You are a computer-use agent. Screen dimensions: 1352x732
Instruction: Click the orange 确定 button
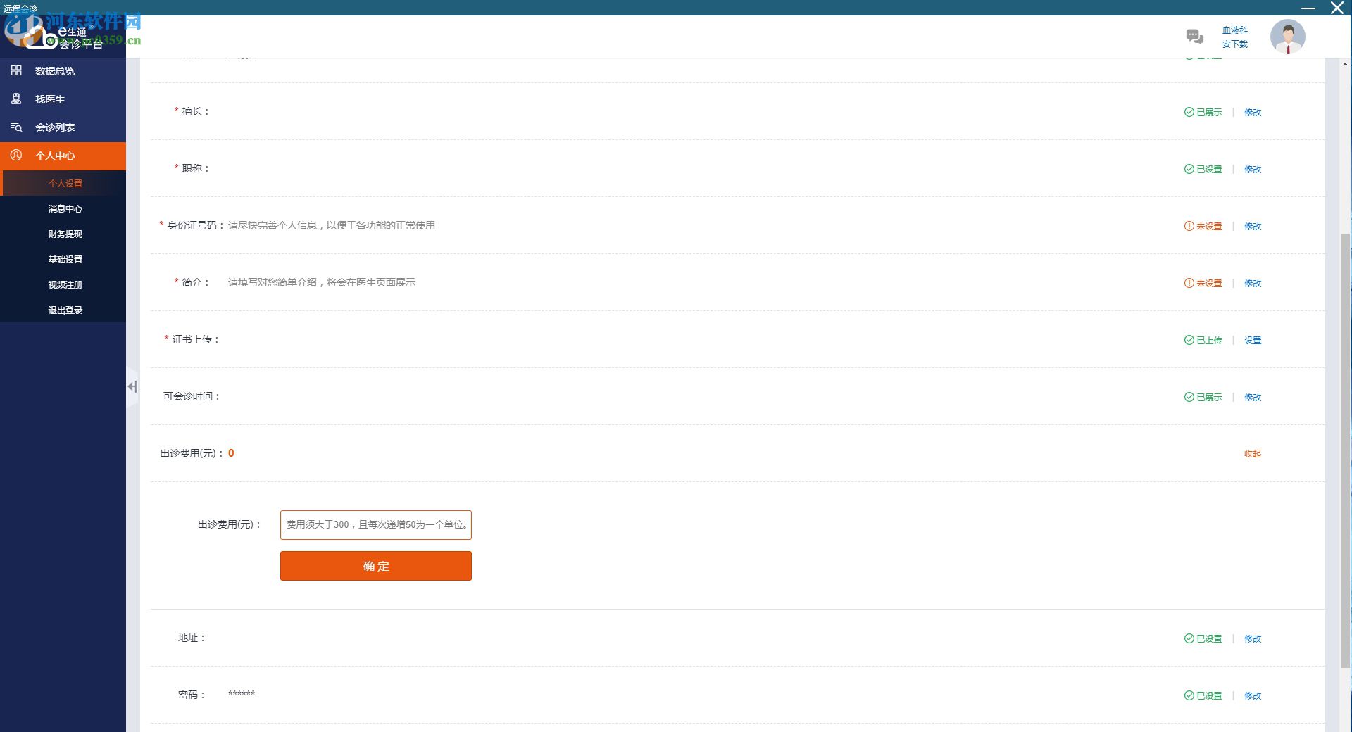click(375, 566)
